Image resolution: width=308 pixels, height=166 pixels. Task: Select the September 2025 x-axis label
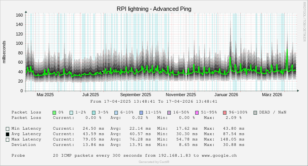[136, 95]
